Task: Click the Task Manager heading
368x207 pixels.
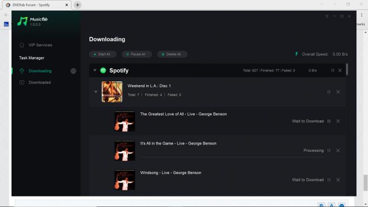Action: 32,58
